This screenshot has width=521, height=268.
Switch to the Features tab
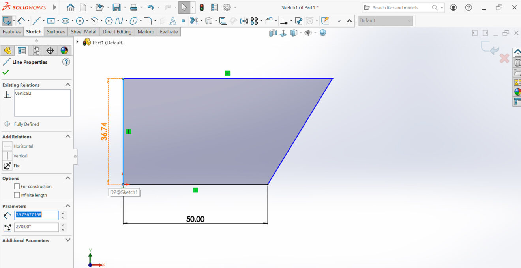(11, 32)
